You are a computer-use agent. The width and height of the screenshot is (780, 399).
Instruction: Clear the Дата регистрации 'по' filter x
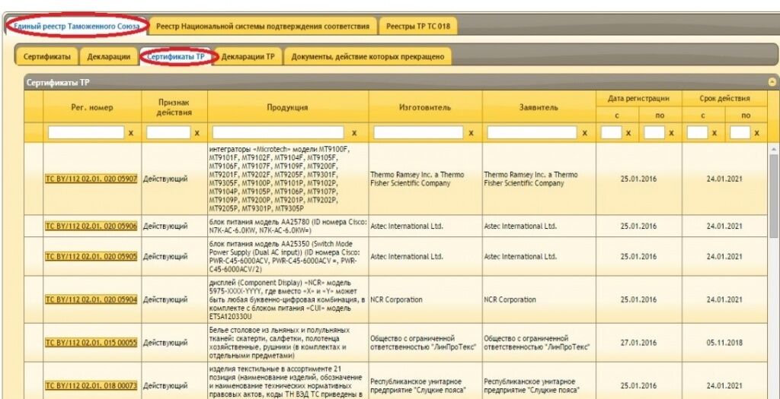[671, 133]
